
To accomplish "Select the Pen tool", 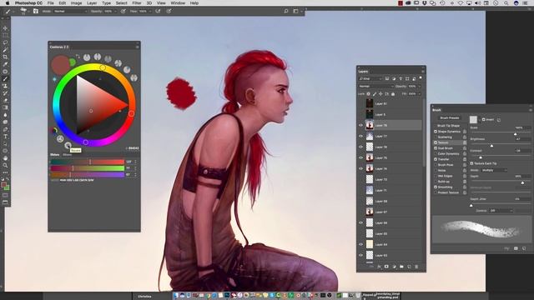I will (5, 129).
